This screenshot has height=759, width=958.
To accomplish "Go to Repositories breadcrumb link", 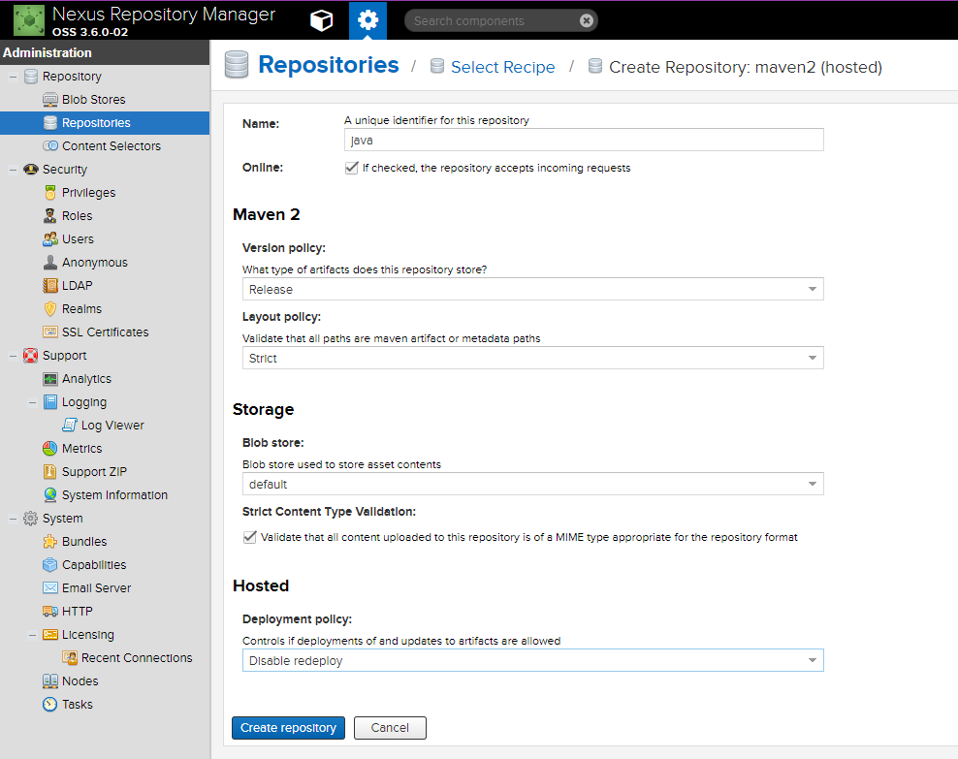I will pos(328,65).
